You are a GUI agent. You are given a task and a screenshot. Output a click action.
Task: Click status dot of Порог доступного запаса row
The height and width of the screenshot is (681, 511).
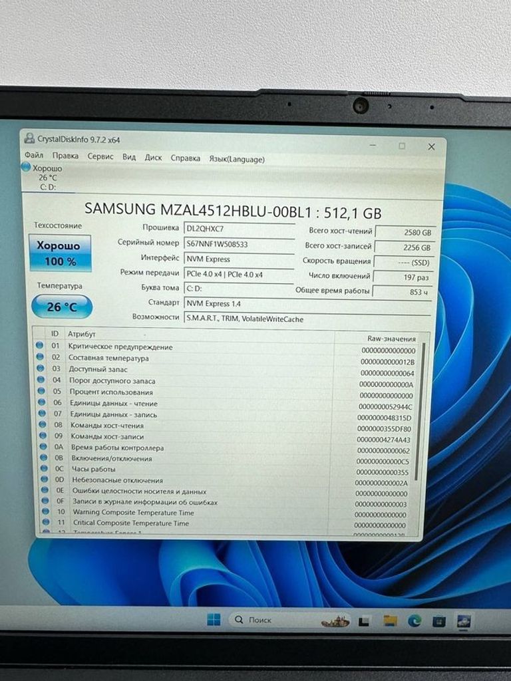coord(41,379)
